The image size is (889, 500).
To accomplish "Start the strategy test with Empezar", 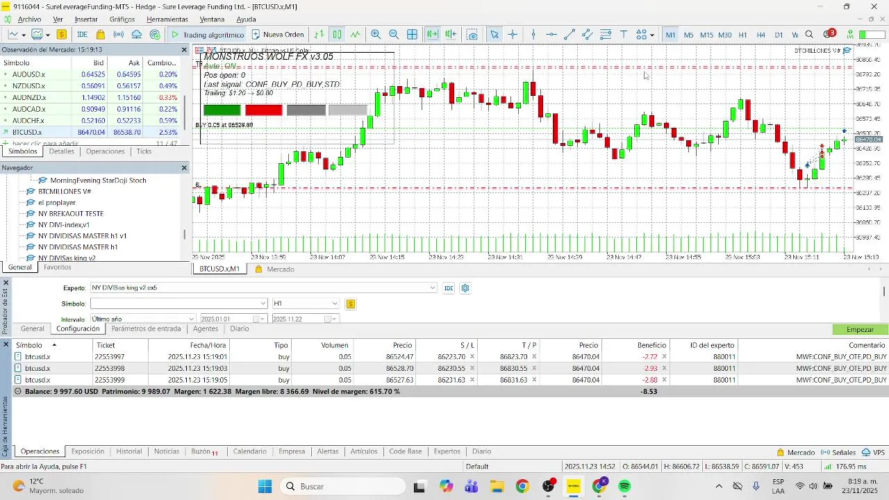I will pos(860,330).
